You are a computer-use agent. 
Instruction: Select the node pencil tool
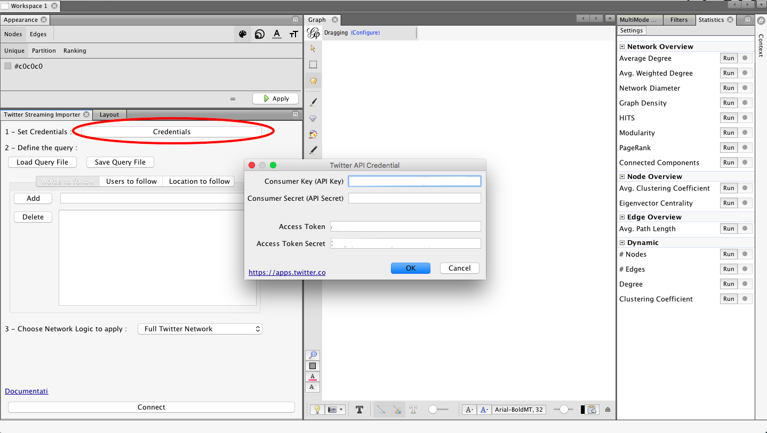point(313,150)
